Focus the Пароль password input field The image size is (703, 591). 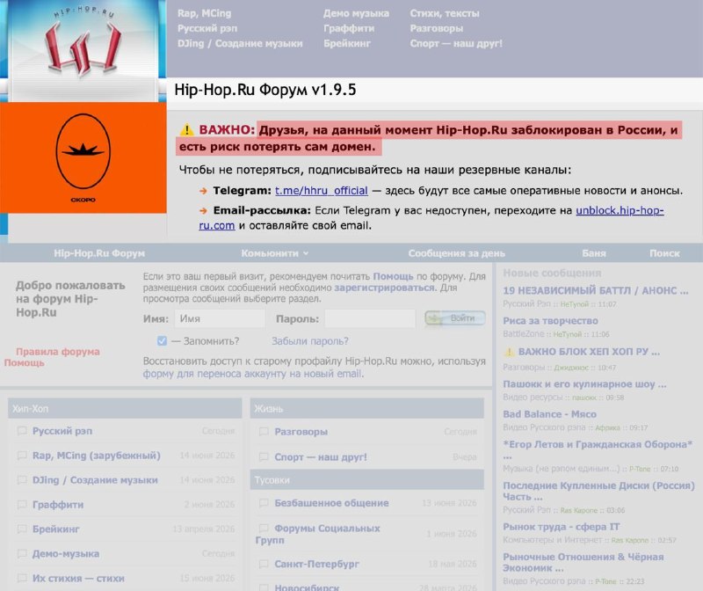[370, 318]
